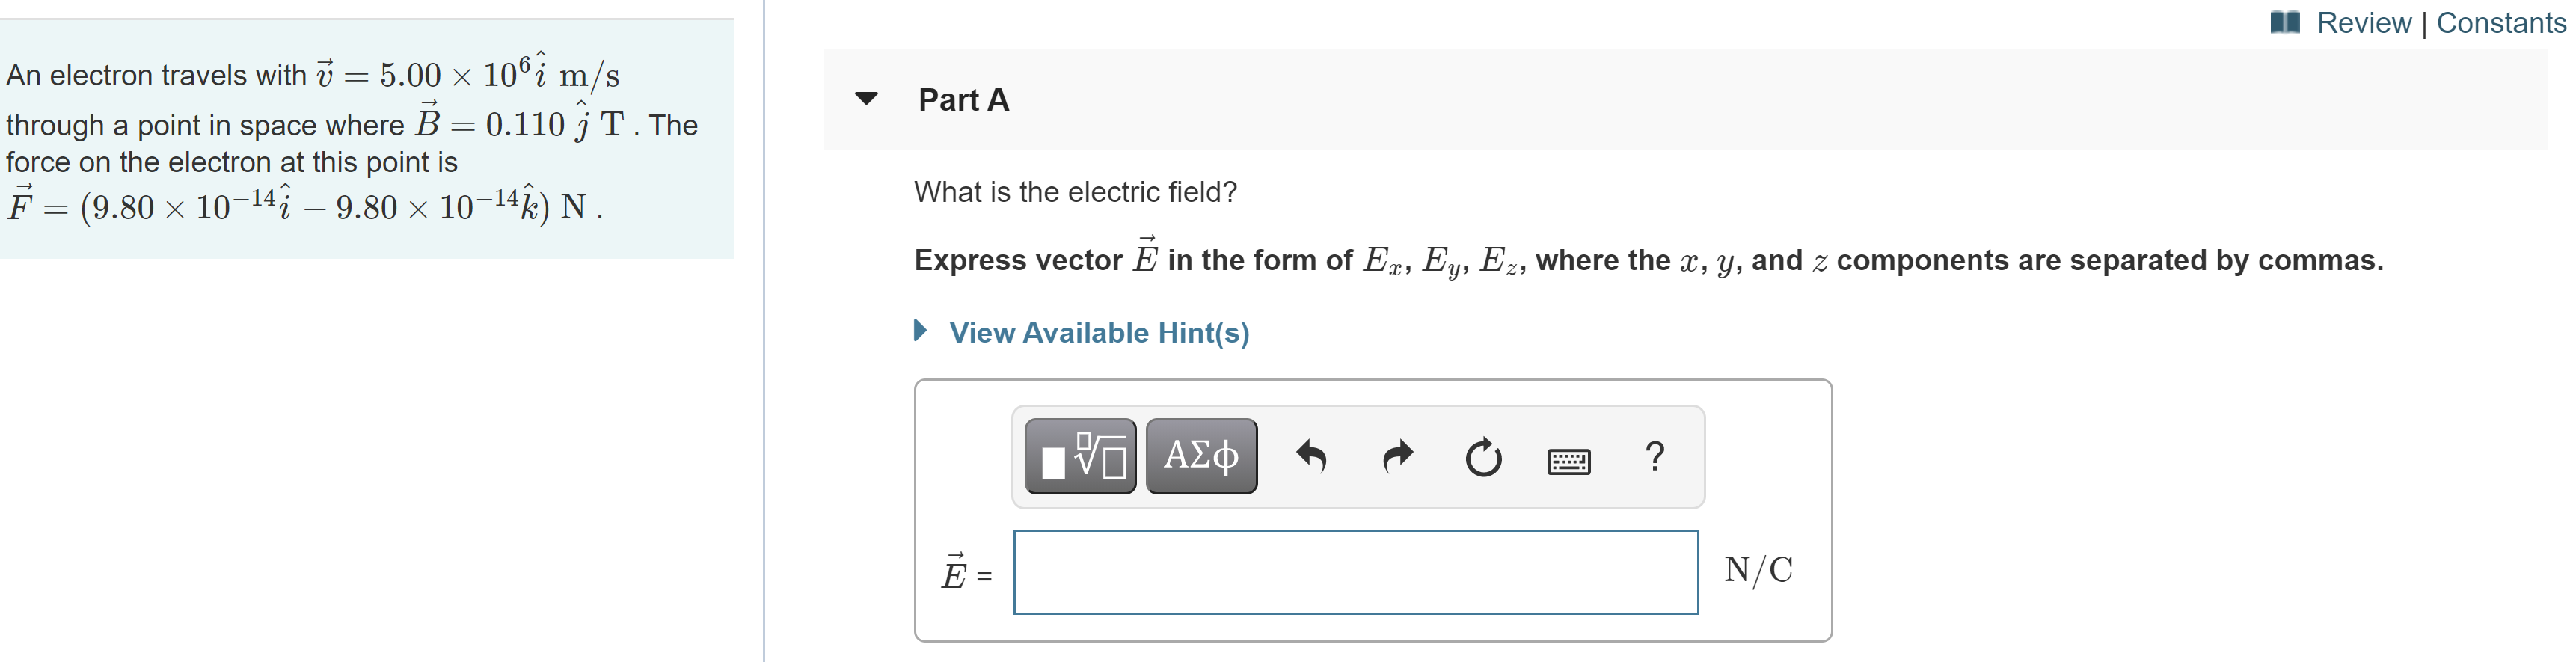Open View Available Hint(s) link

1099,332
